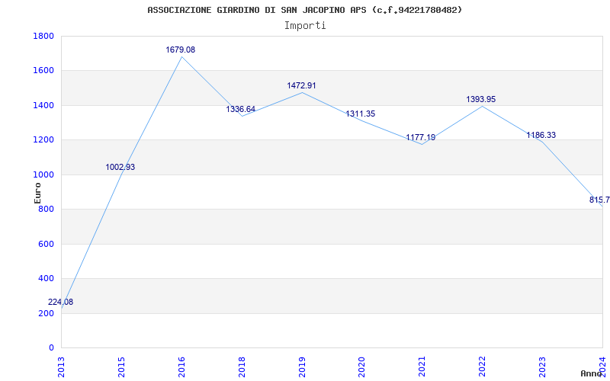
Task: Select the 1393.95 data point label
Action: (x=481, y=99)
